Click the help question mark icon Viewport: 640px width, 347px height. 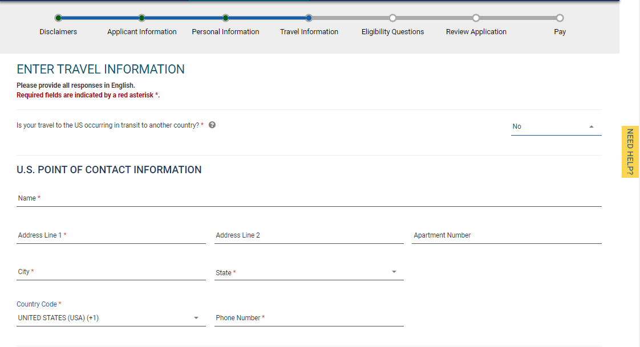click(x=212, y=125)
